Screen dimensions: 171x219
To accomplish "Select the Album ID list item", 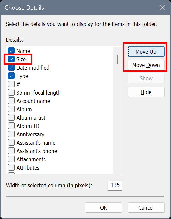I will tap(28, 126).
